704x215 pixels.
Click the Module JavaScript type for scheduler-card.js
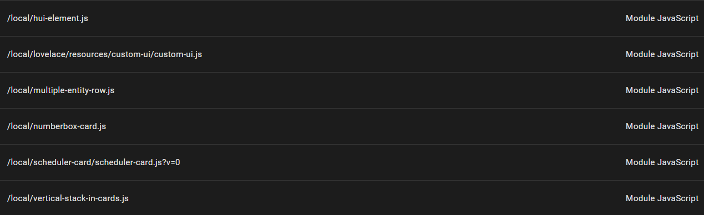point(662,162)
